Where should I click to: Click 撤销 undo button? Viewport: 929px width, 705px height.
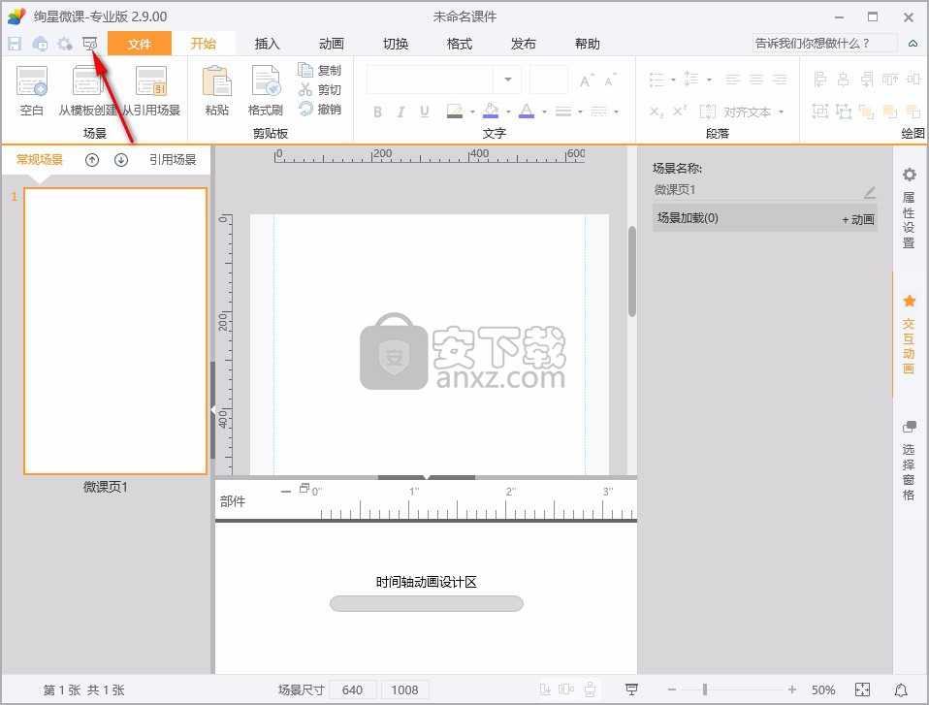point(320,109)
